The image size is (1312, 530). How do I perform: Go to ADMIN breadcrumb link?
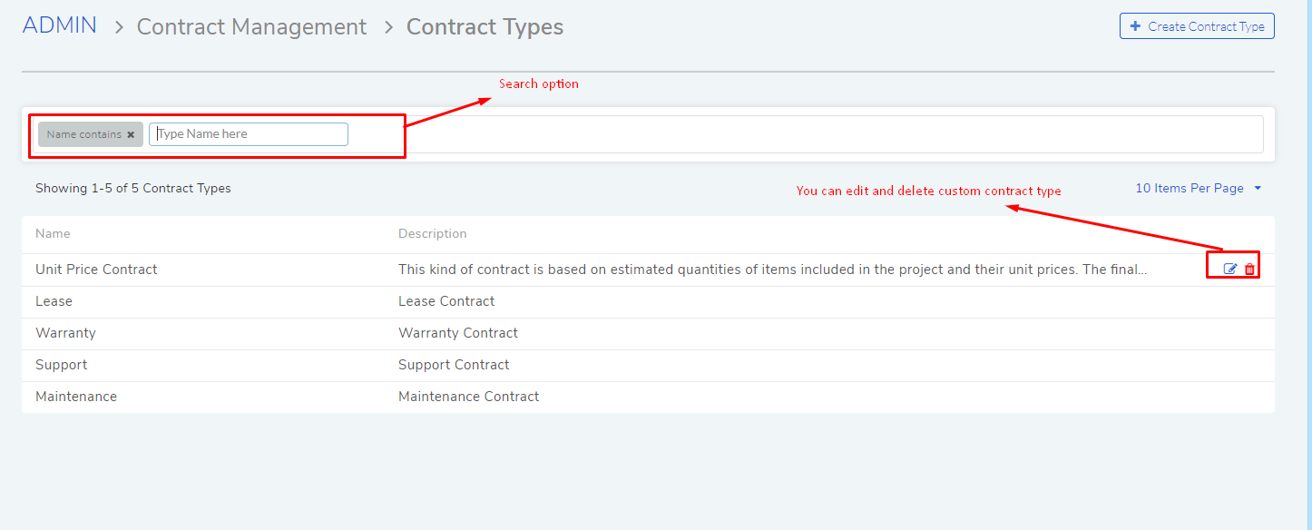(60, 25)
